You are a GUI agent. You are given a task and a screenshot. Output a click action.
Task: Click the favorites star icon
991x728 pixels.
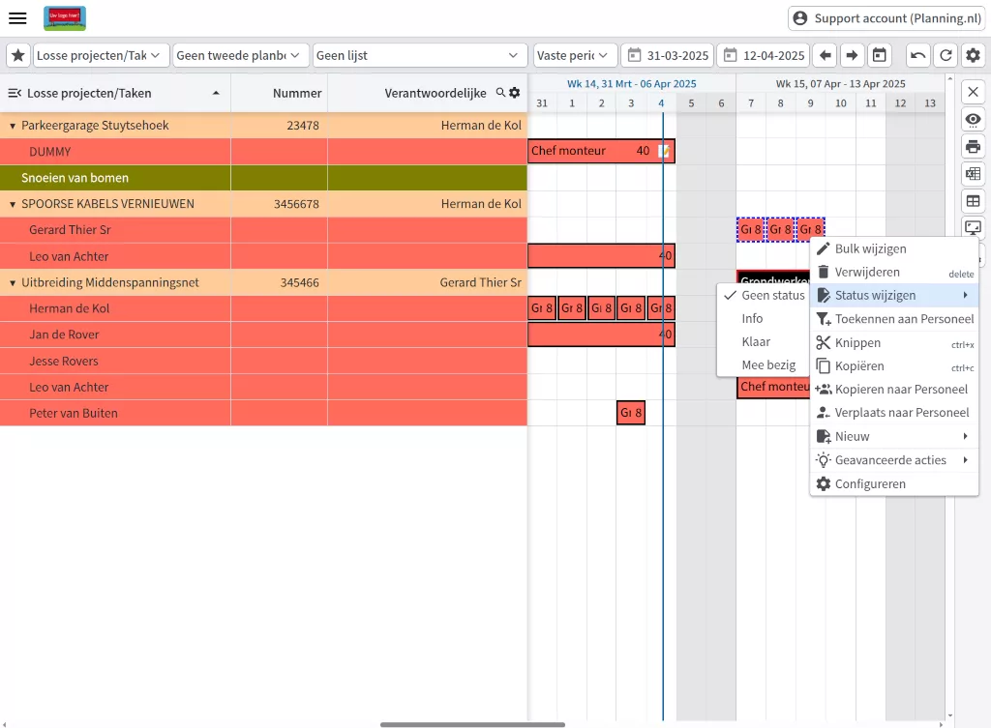tap(18, 55)
